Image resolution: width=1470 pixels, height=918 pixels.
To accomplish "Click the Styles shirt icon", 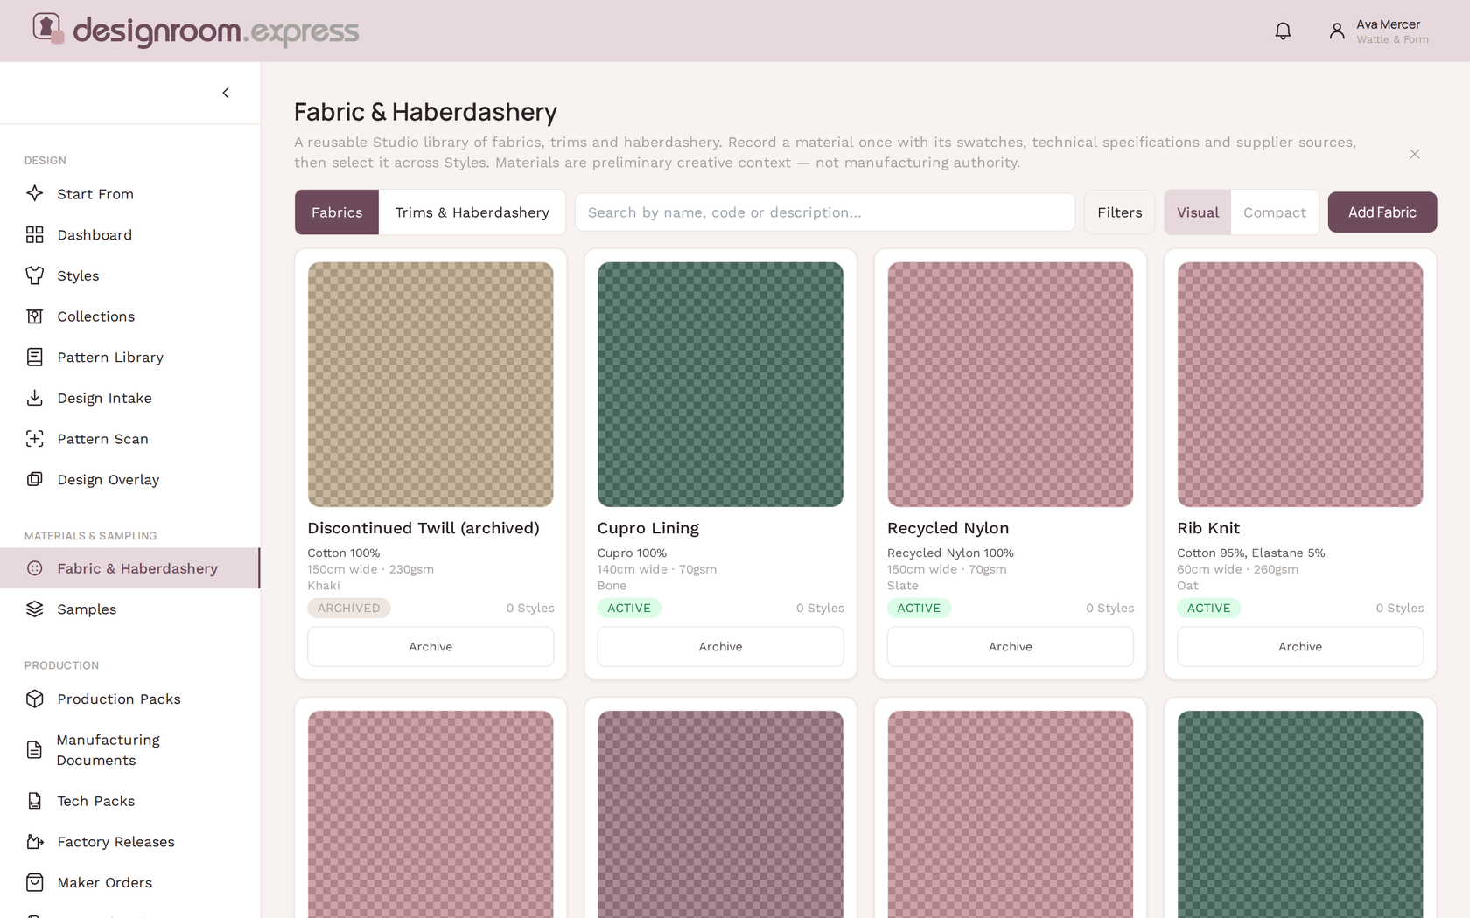I will point(35,275).
